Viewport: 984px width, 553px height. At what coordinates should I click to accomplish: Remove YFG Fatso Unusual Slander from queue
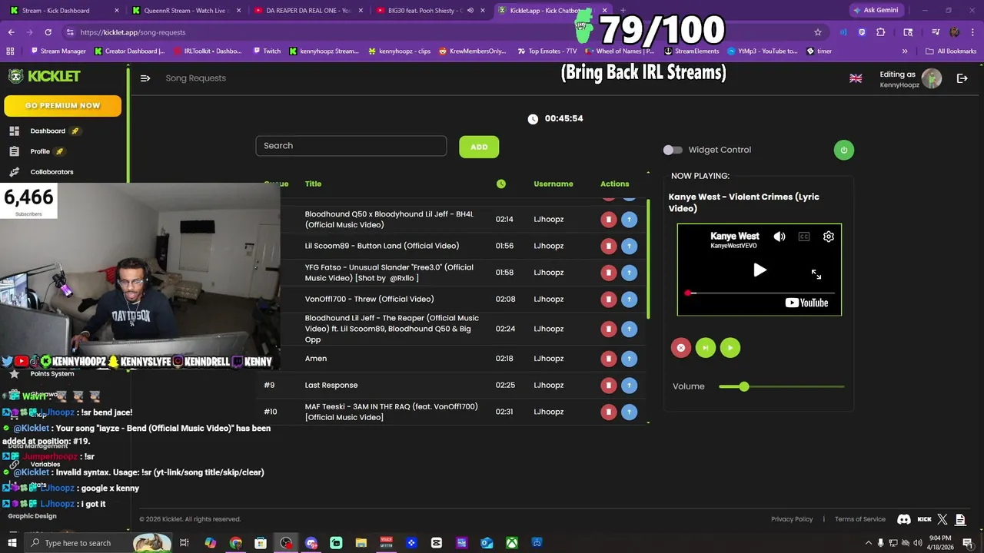point(608,273)
